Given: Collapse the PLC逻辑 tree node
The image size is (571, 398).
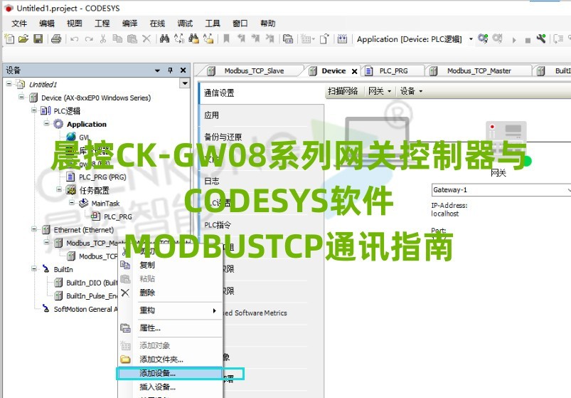Looking at the screenshot, I should 34,110.
